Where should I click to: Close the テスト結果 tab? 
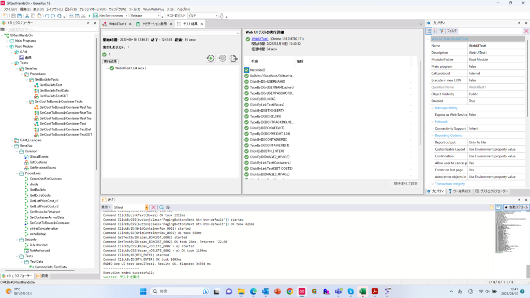pos(202,24)
